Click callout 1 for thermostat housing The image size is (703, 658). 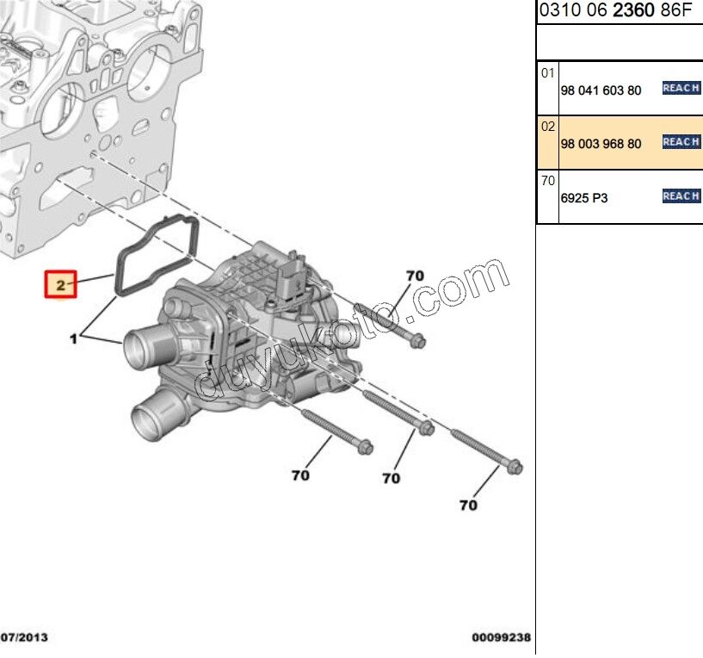click(74, 338)
